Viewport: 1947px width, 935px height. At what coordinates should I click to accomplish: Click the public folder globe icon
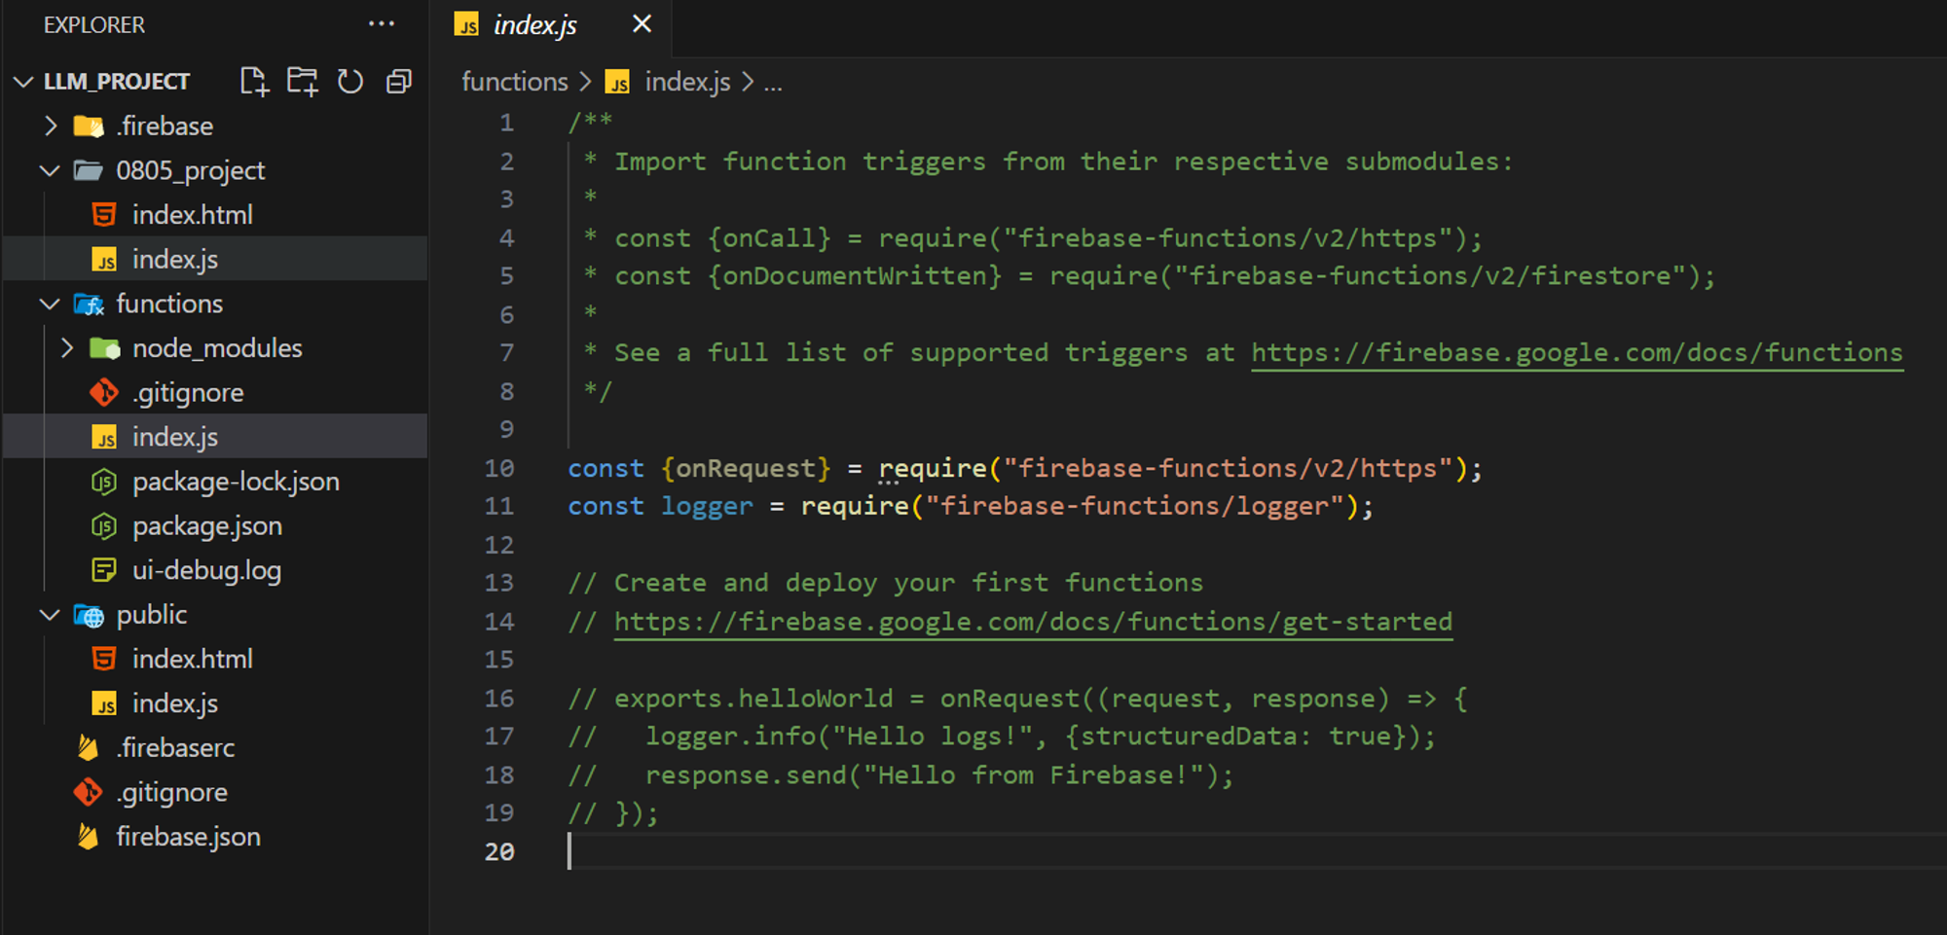click(x=89, y=615)
